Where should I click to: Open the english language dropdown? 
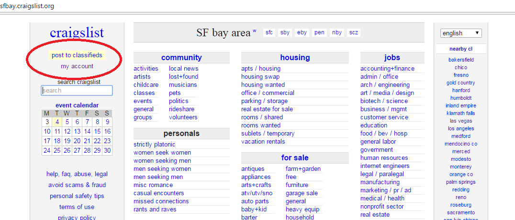coord(461,33)
